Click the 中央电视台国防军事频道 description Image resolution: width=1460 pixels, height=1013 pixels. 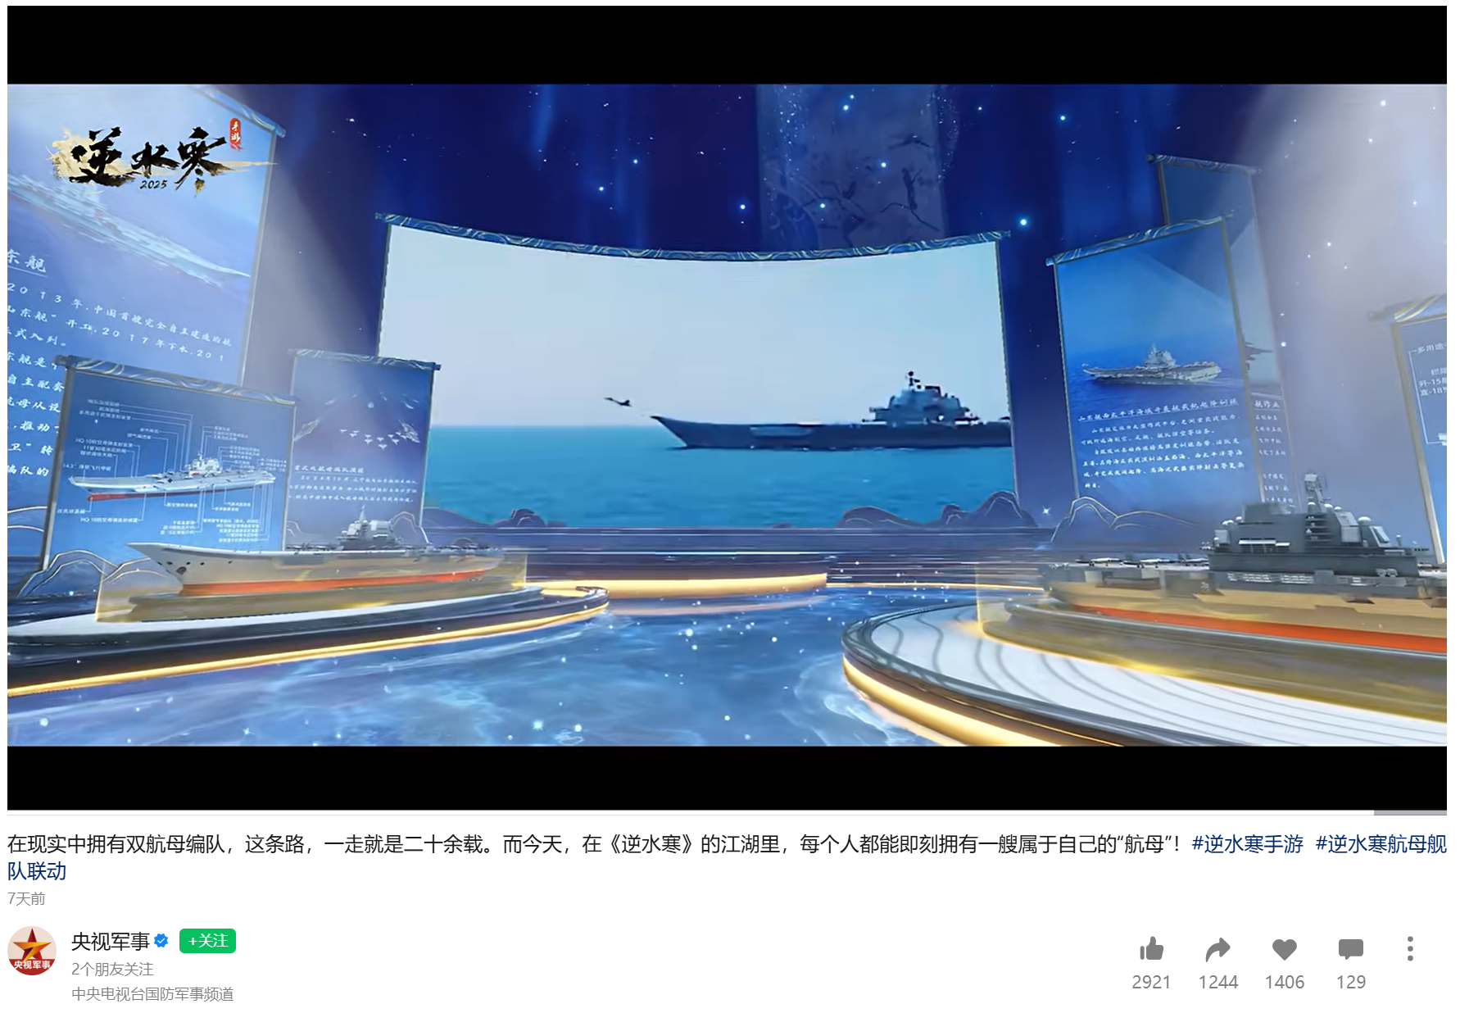[152, 993]
